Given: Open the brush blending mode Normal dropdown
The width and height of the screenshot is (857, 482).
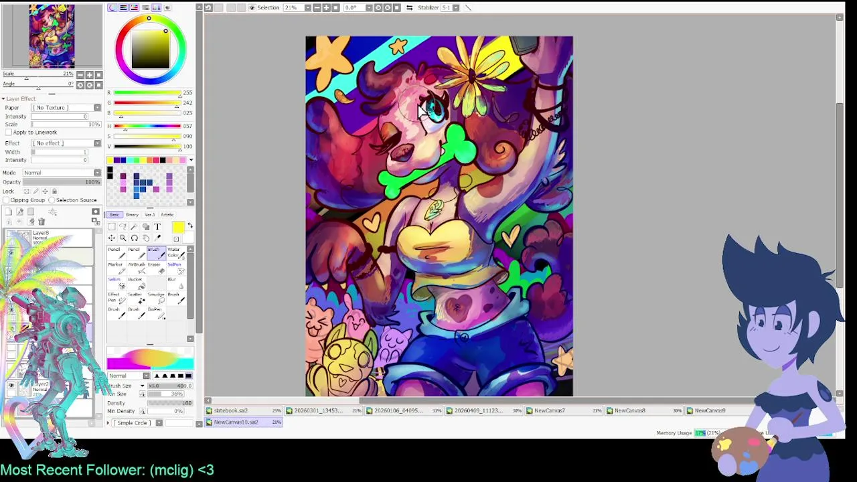Looking at the screenshot, I should pyautogui.click(x=146, y=376).
